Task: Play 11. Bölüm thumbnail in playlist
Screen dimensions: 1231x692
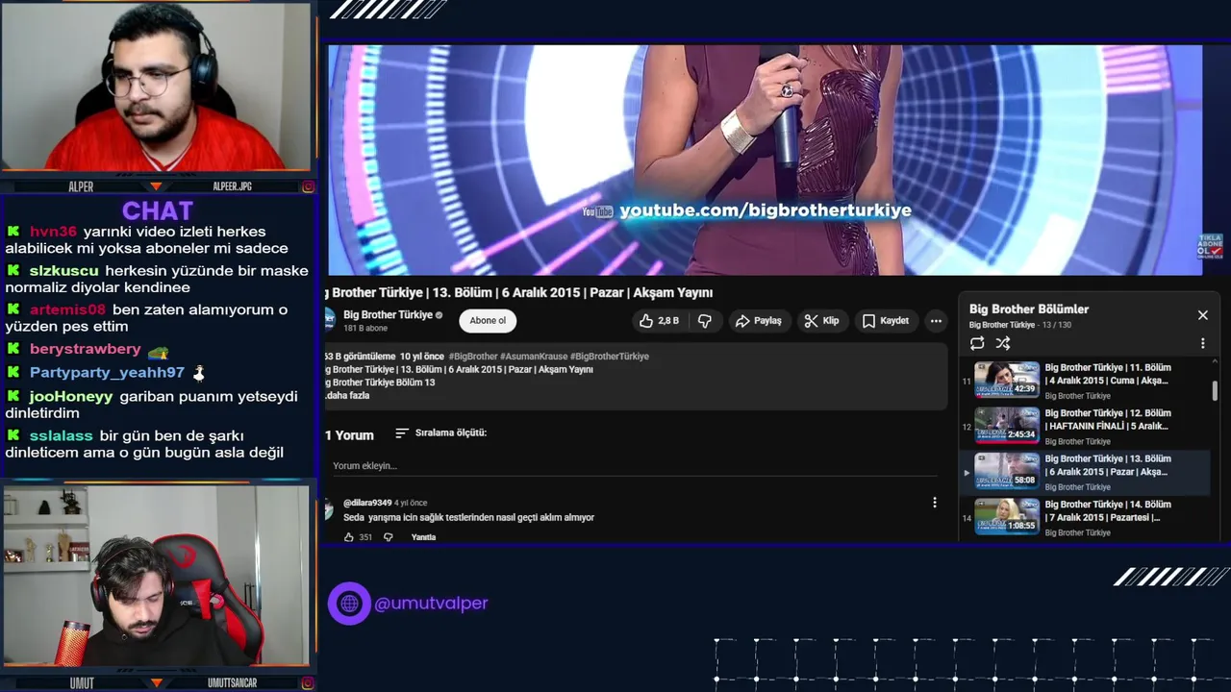Action: 1007,380
